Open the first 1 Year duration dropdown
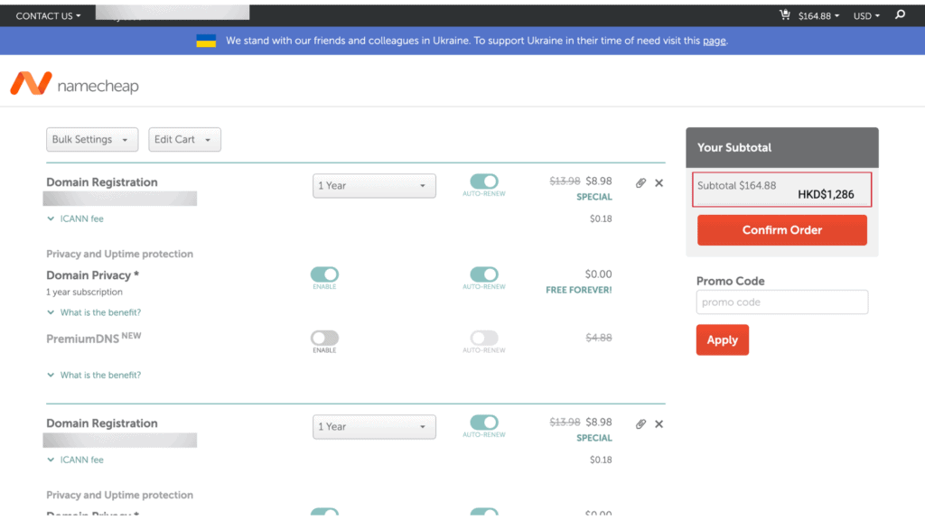Screen dimensions: 925x520 coord(374,186)
